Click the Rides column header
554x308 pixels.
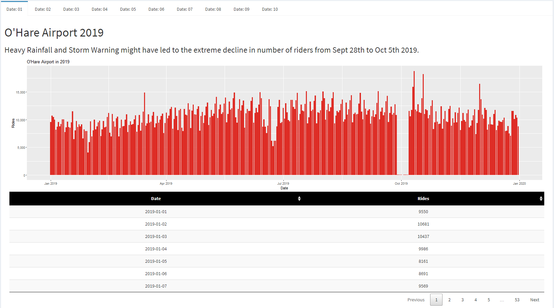(x=423, y=199)
